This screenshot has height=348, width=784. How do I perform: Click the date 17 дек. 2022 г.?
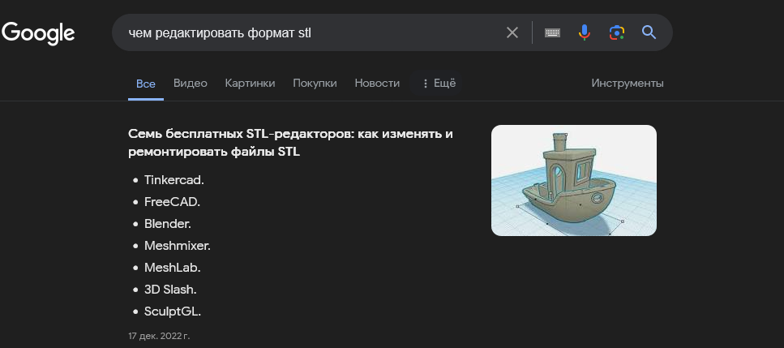(158, 336)
